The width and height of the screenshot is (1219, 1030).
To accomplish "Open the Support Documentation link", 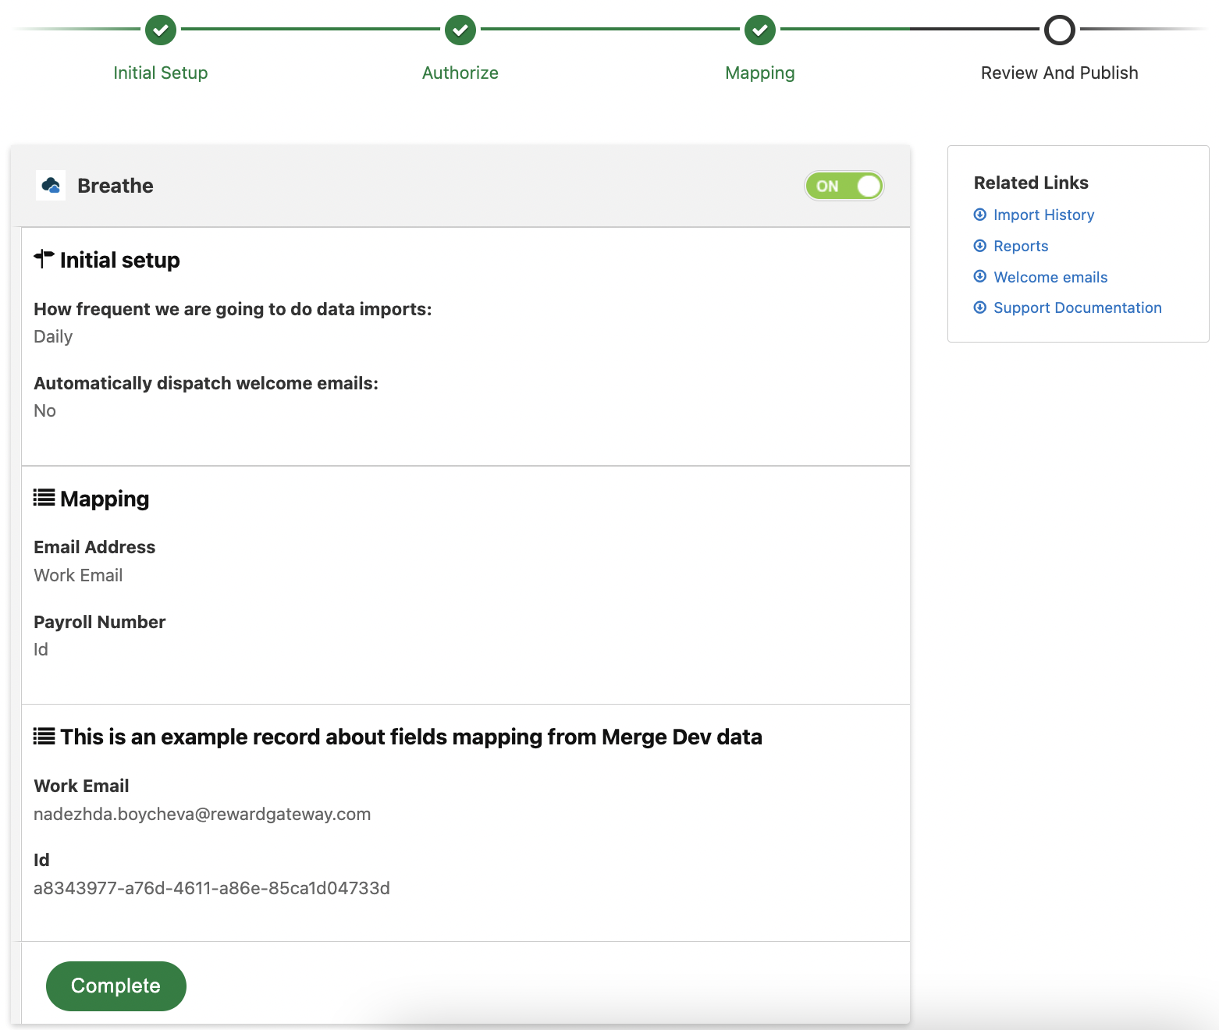I will pyautogui.click(x=1078, y=307).
